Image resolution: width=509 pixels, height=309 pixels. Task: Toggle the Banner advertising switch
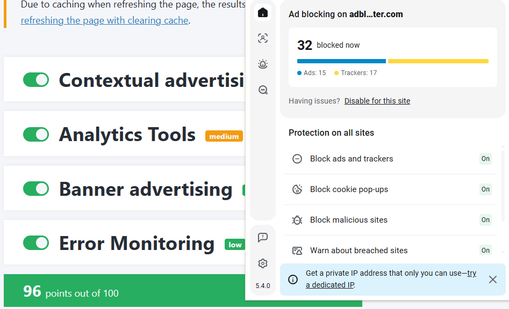click(x=36, y=188)
